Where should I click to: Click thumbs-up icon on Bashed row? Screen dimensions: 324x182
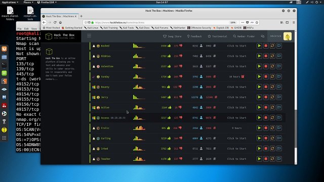[169, 45]
